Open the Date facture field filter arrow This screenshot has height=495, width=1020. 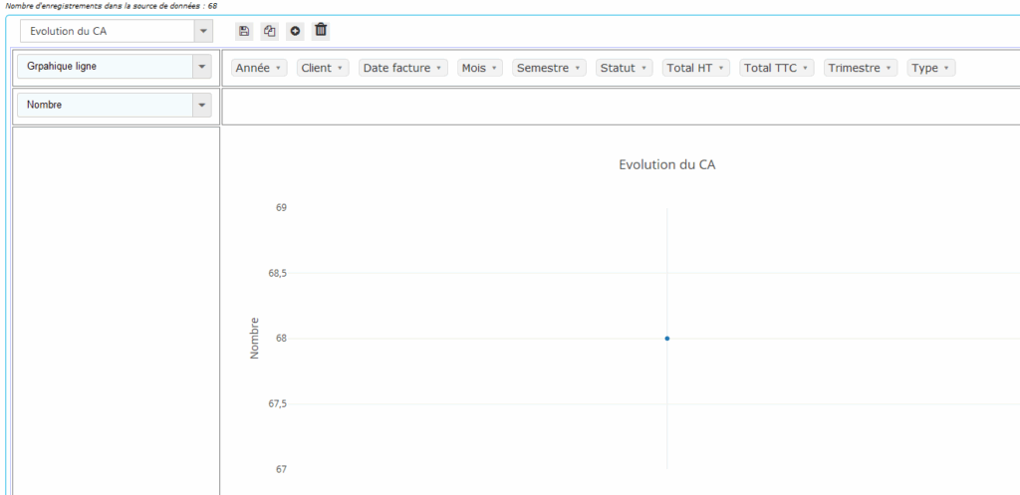[439, 69]
